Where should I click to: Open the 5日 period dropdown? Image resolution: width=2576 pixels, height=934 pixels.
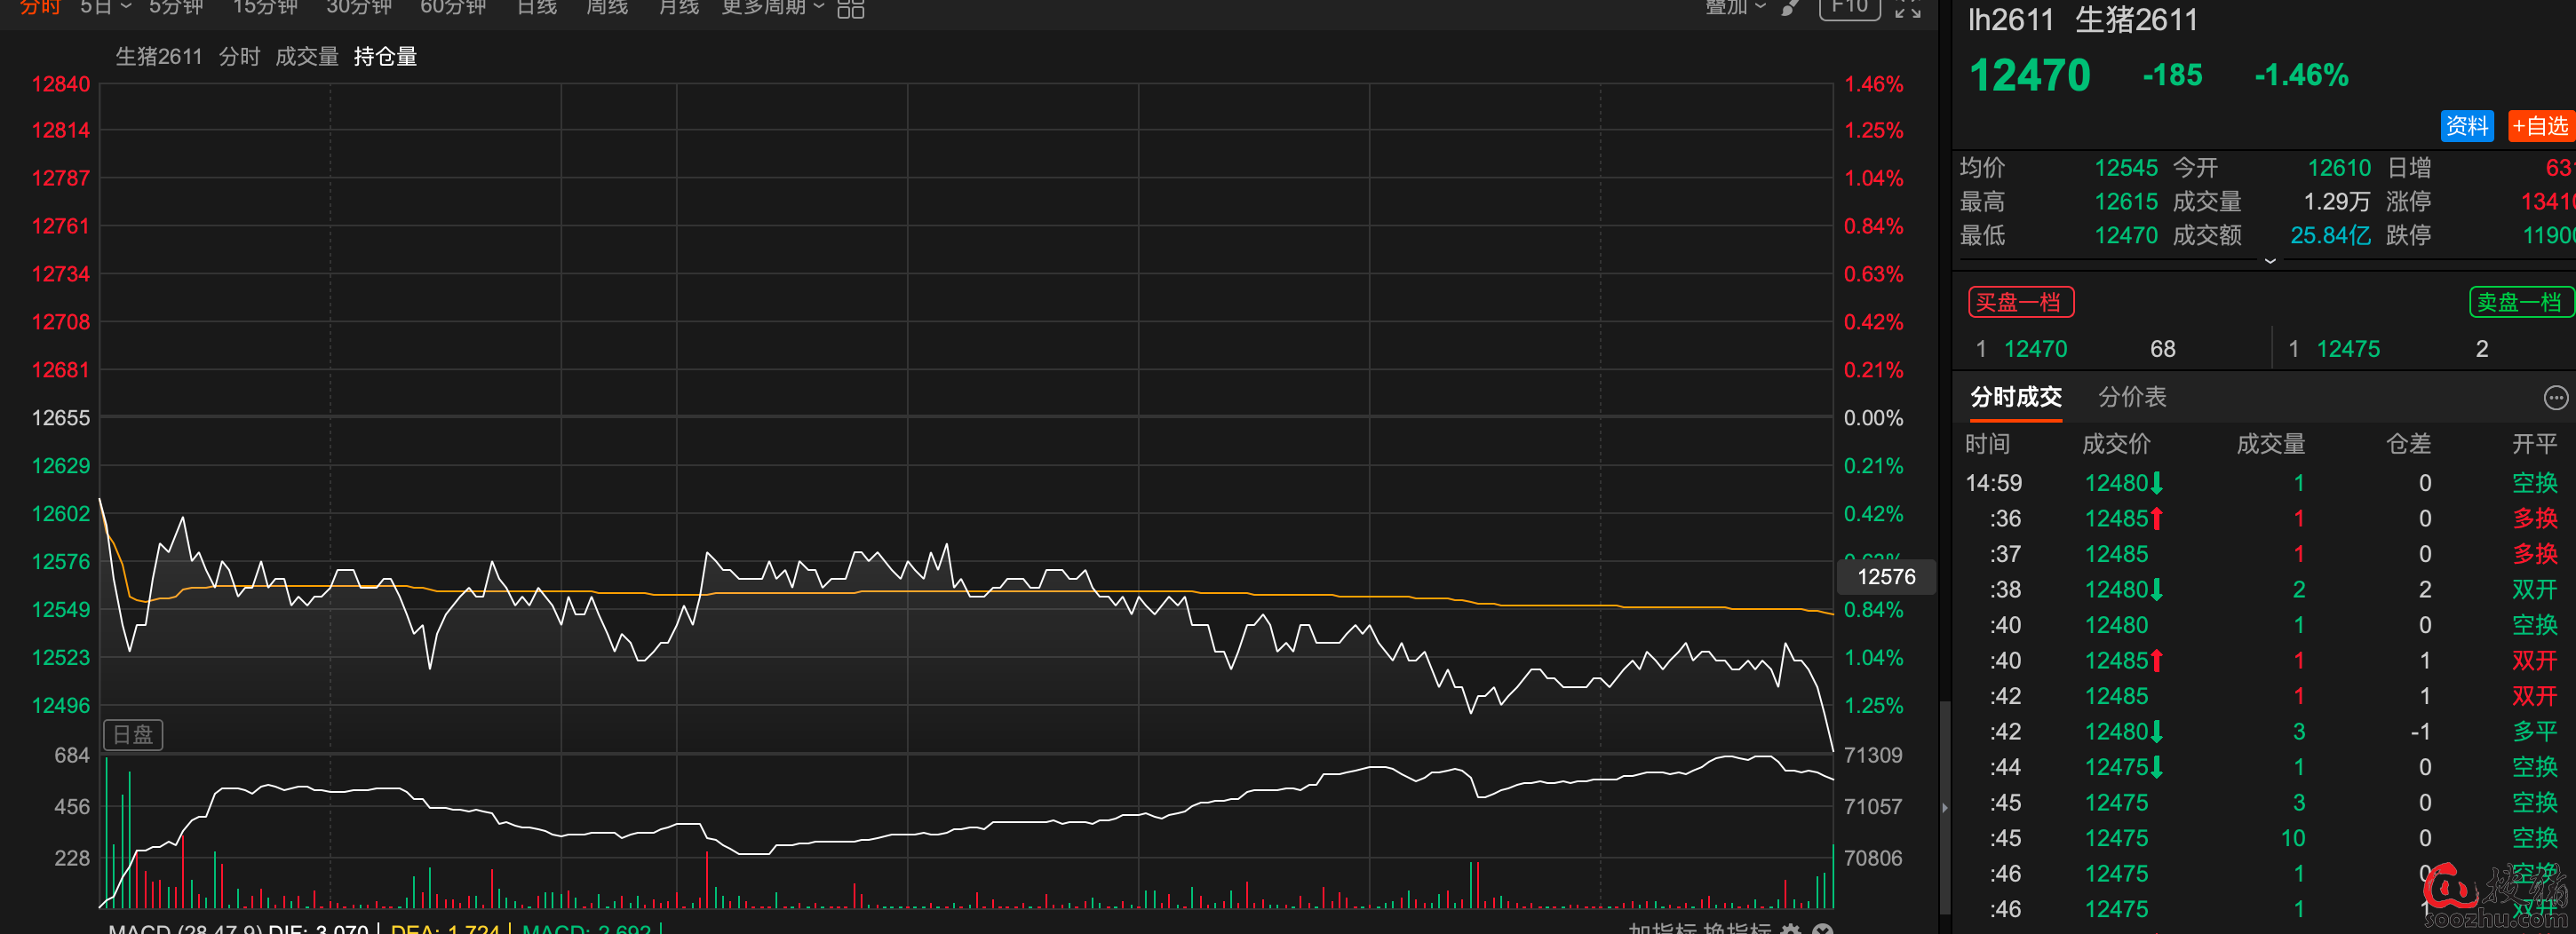pos(105,8)
